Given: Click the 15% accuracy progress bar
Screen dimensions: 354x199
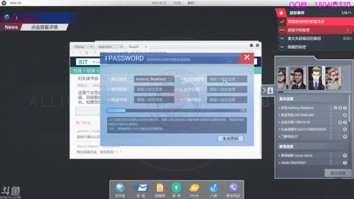Looking at the screenshot, I should [x=177, y=111].
